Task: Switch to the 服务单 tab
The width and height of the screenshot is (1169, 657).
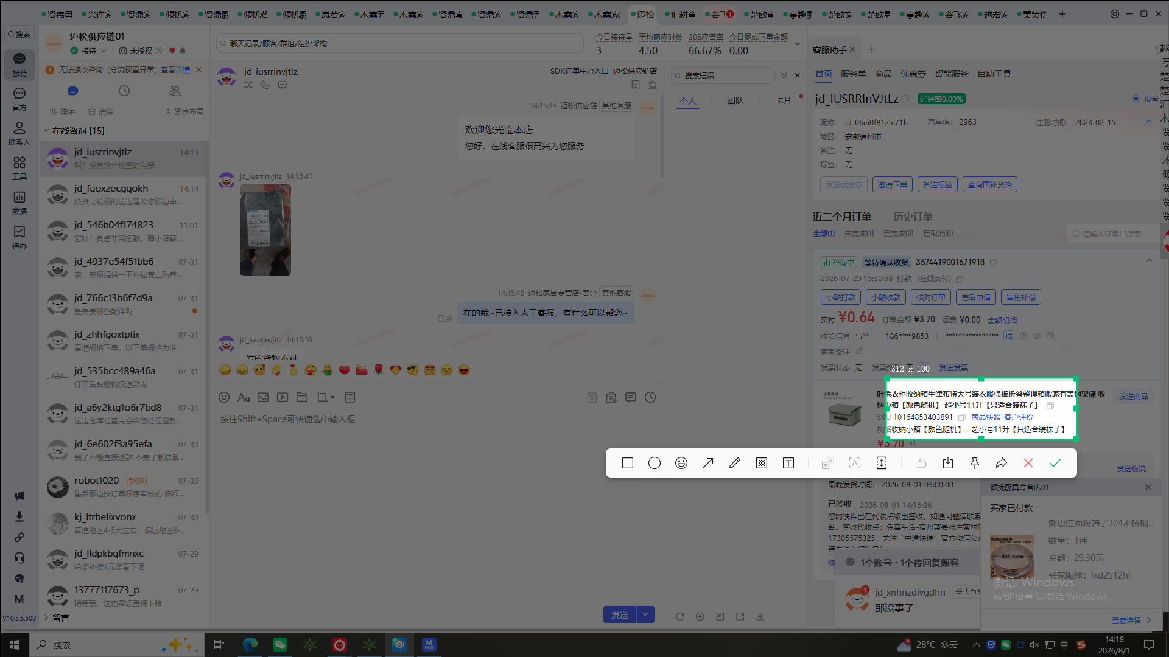Action: pos(853,74)
